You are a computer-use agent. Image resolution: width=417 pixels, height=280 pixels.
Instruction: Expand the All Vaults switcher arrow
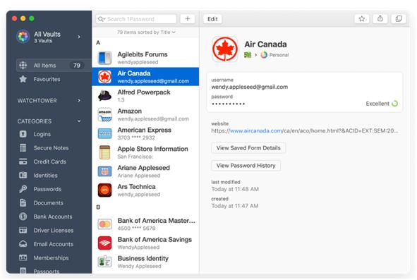tap(79, 37)
